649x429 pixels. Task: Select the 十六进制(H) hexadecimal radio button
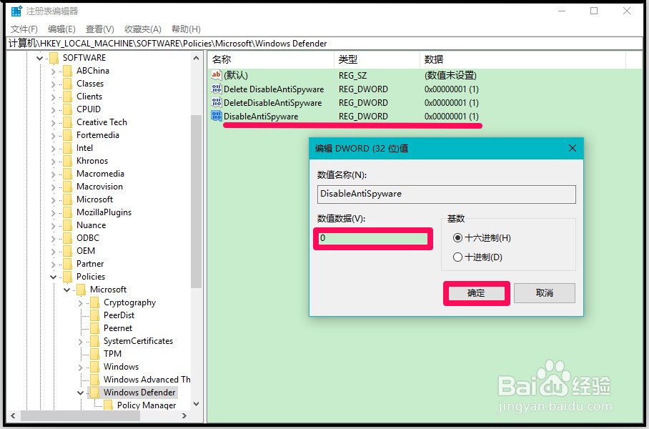[x=457, y=237]
